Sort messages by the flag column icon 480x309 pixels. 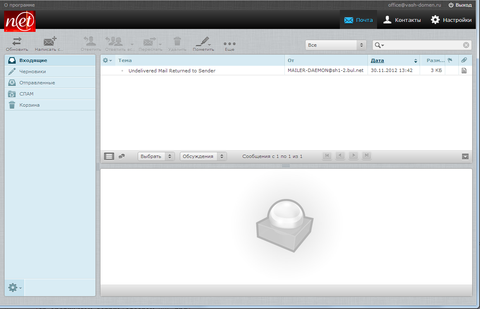click(450, 60)
